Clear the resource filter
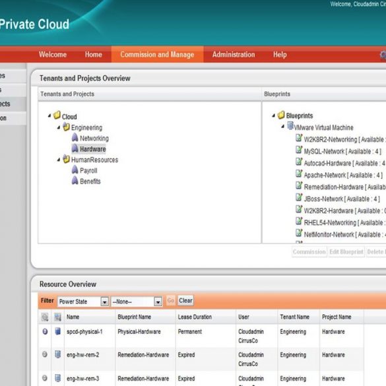 click(x=185, y=301)
